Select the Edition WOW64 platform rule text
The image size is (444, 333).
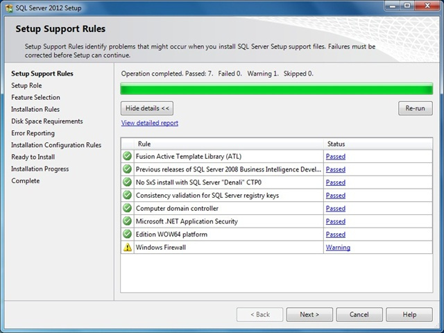tap(171, 234)
